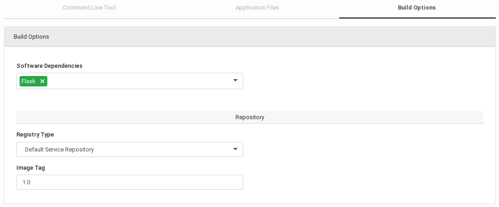Click the Flask tag label
499x207 pixels.
(28, 81)
